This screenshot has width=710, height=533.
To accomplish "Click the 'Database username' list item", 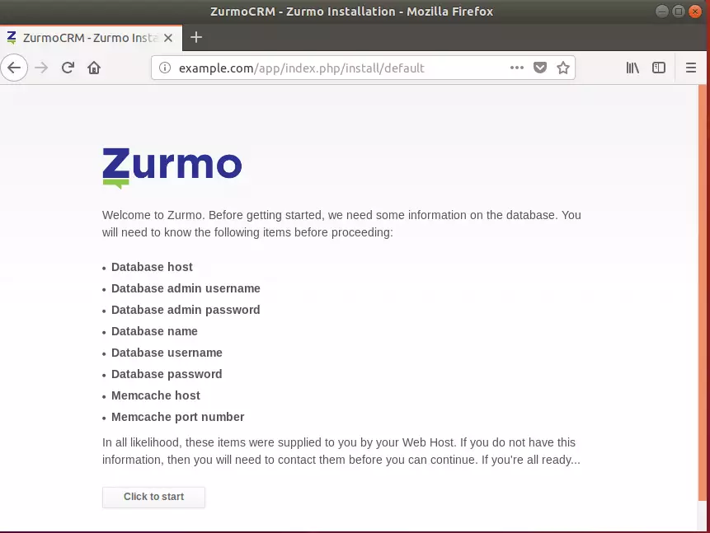I will coord(167,353).
